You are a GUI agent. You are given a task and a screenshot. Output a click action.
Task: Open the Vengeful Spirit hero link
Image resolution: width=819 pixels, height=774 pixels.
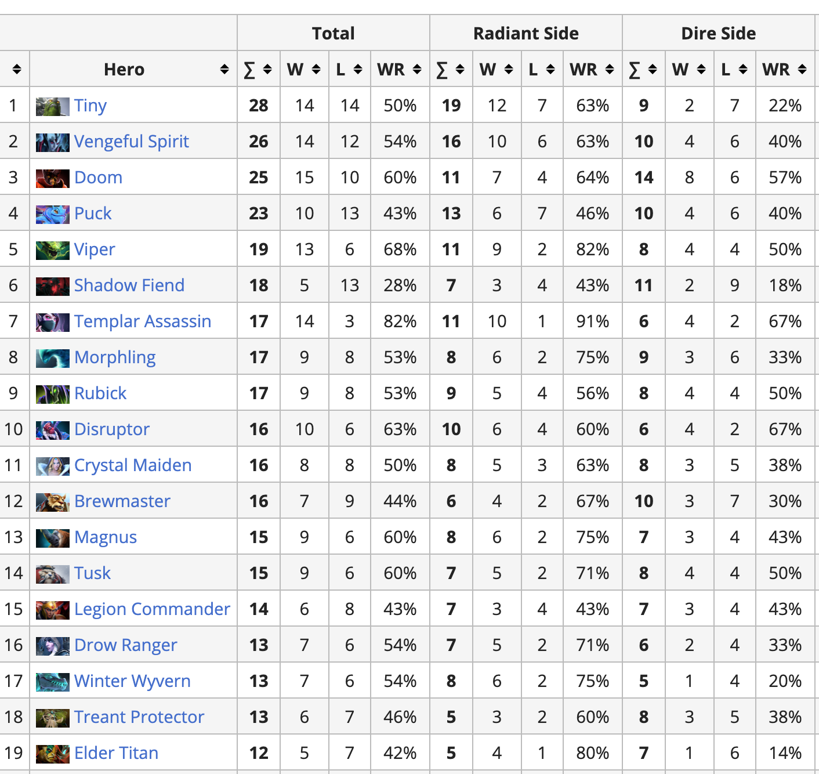click(132, 142)
